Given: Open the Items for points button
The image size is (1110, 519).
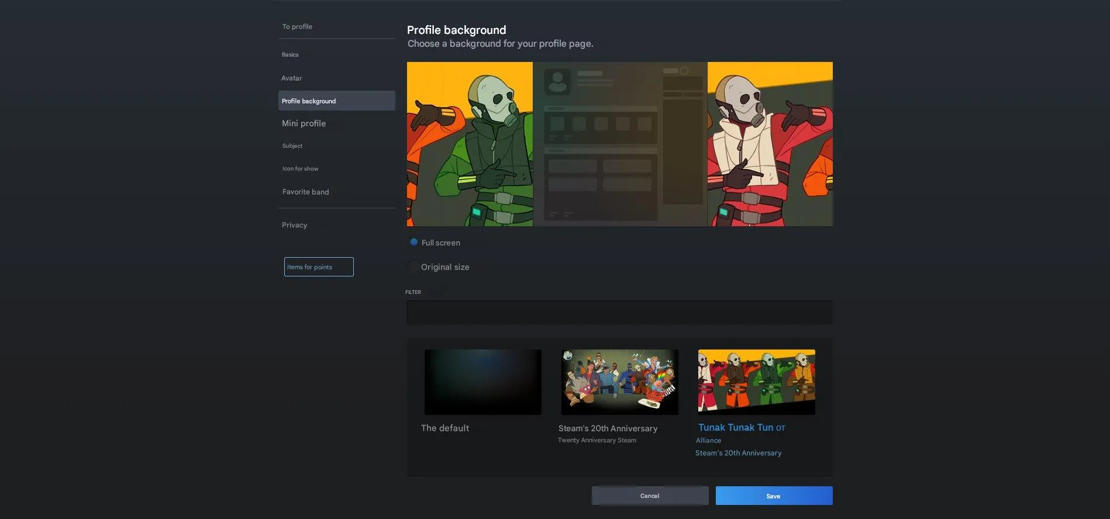Looking at the screenshot, I should click(319, 267).
